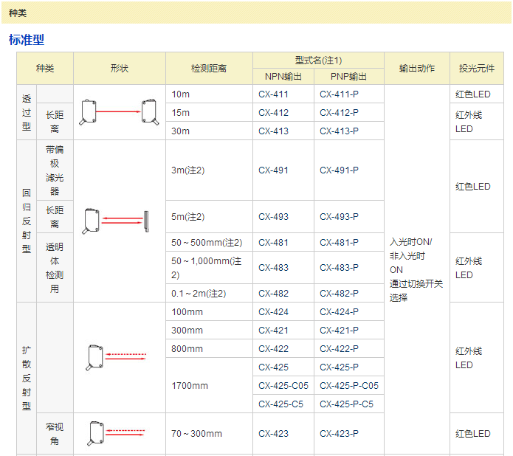This screenshot has width=513, height=456.
Task: Click the 输出动作 column header
Action: (417, 69)
